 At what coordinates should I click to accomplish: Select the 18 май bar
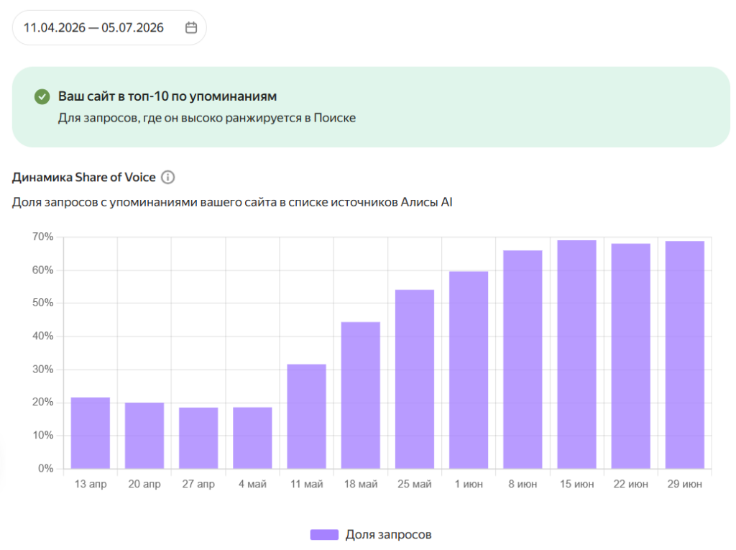tap(361, 395)
